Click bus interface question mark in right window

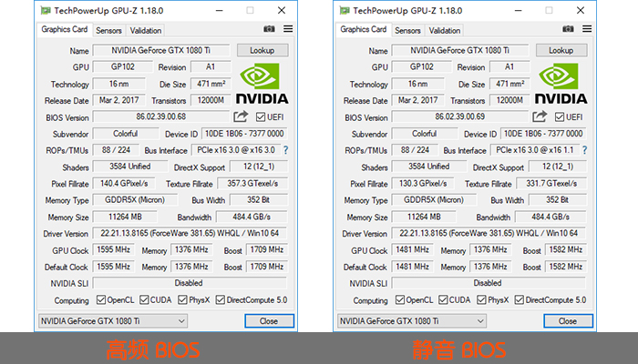click(585, 150)
